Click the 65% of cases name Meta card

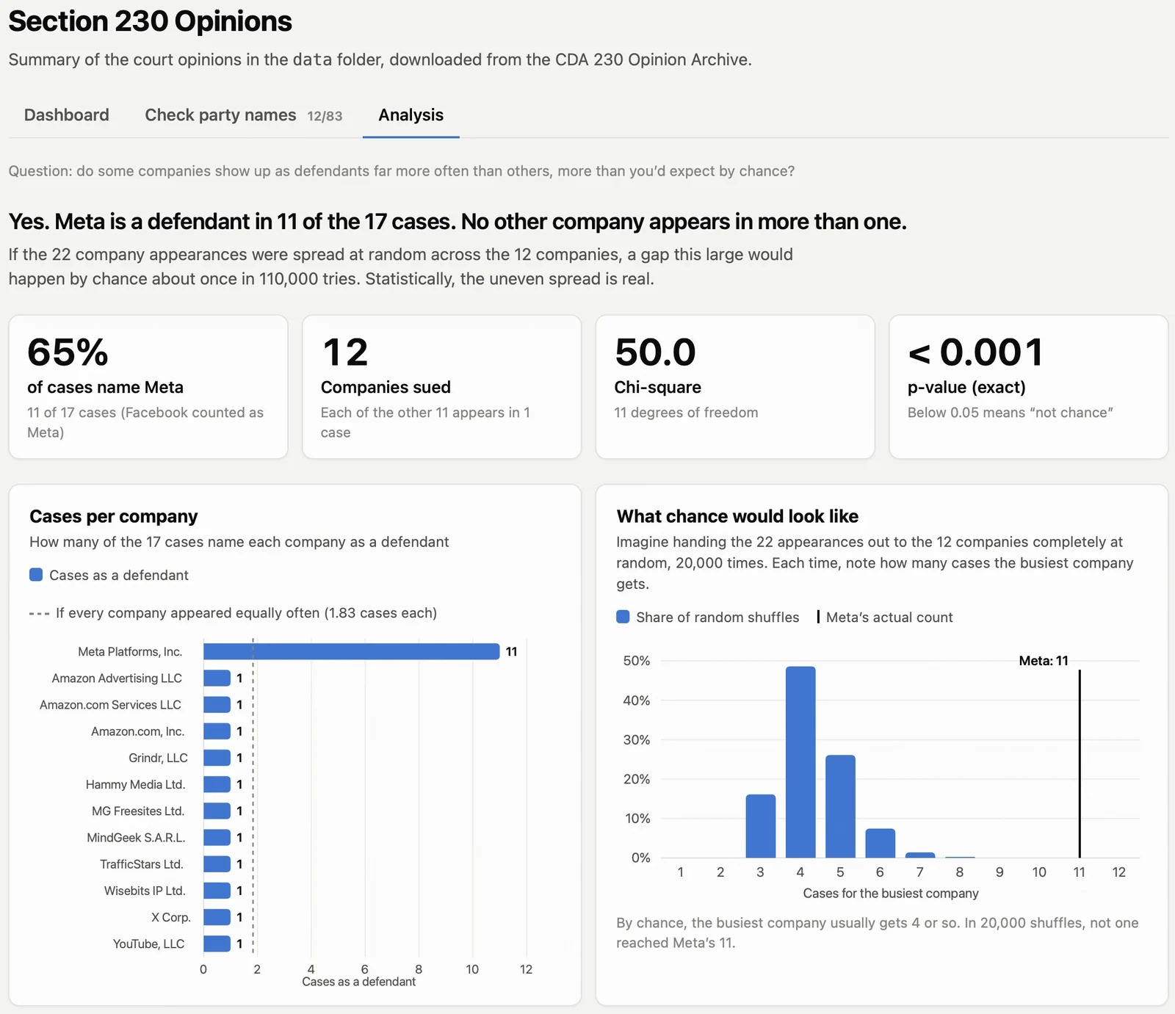148,387
